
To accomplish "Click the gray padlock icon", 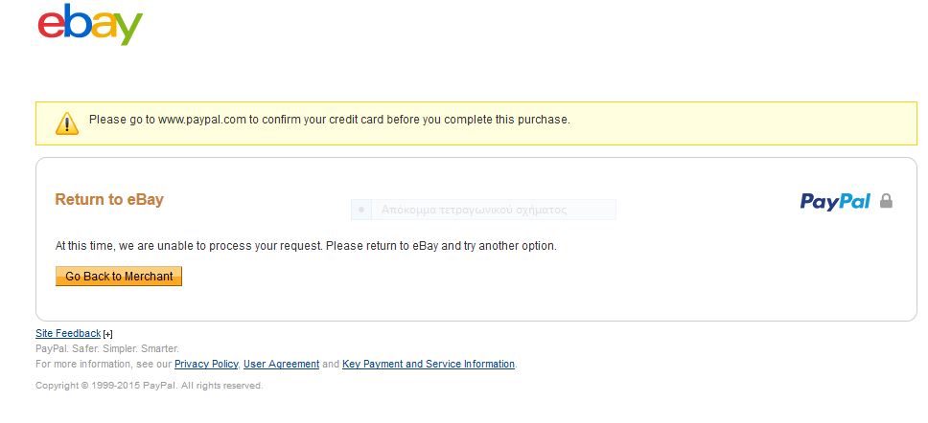I will point(886,201).
